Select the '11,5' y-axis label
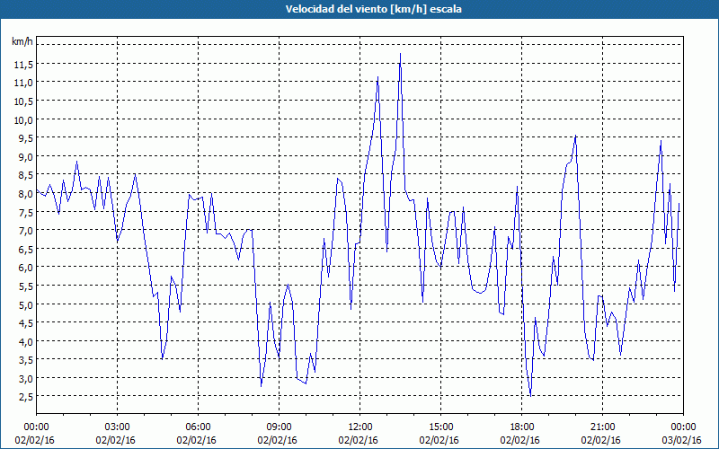Viewport: 719px width, 449px height. click(23, 64)
